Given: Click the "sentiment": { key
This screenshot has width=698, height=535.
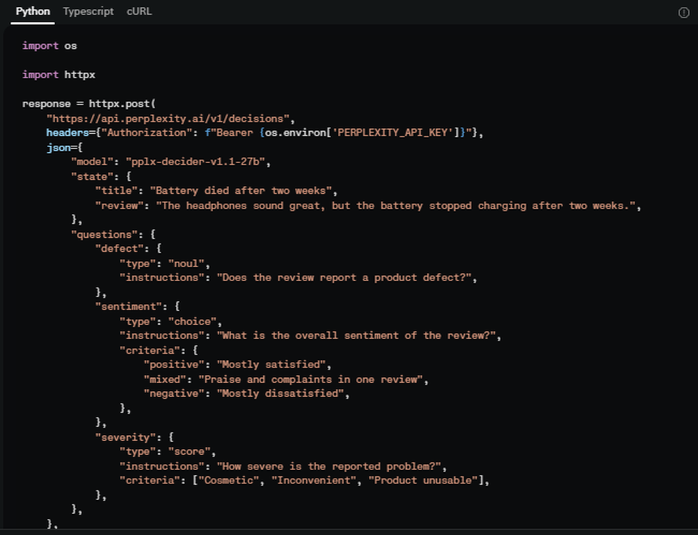Looking at the screenshot, I should (x=137, y=307).
